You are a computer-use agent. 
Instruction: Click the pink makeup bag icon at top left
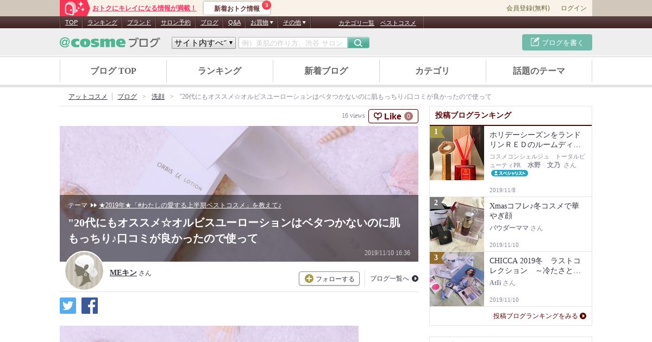(74, 8)
